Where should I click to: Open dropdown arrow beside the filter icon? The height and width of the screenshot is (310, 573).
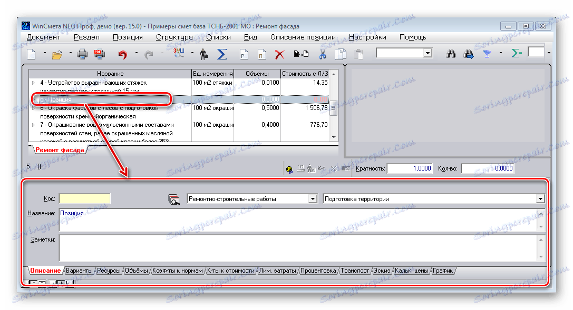tap(500, 53)
